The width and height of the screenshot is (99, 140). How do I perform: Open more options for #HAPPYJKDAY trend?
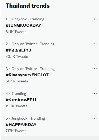tap(94, 118)
